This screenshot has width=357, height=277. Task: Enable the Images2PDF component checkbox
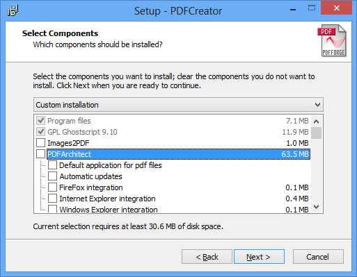pyautogui.click(x=41, y=143)
